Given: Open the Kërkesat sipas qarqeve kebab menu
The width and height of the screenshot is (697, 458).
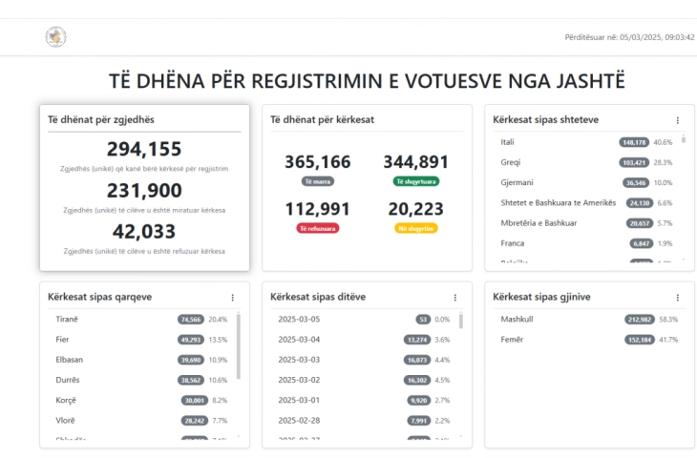Looking at the screenshot, I should (232, 298).
